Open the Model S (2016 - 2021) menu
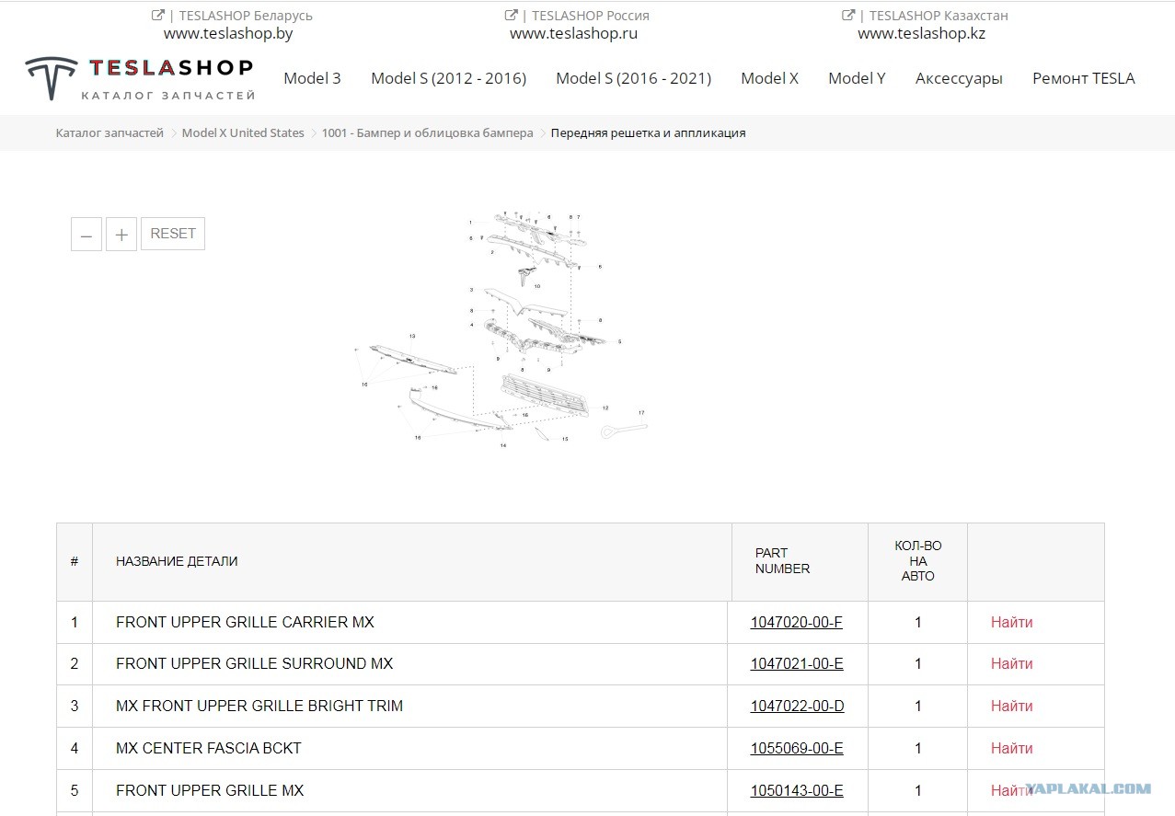Image resolution: width=1175 pixels, height=816 pixels. tap(634, 78)
